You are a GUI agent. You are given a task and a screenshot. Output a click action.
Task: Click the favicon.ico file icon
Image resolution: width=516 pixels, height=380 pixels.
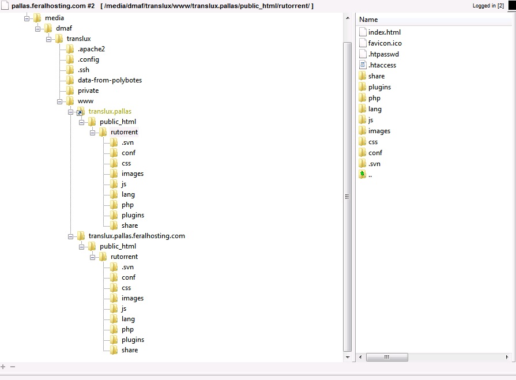pyautogui.click(x=363, y=43)
